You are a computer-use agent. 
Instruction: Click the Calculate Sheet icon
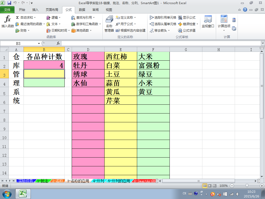point(234,29)
